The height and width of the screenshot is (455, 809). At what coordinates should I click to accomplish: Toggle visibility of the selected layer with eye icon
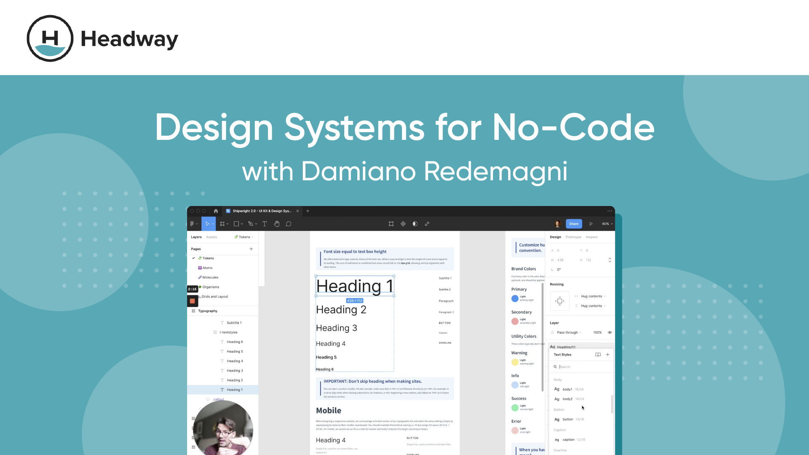click(x=609, y=332)
